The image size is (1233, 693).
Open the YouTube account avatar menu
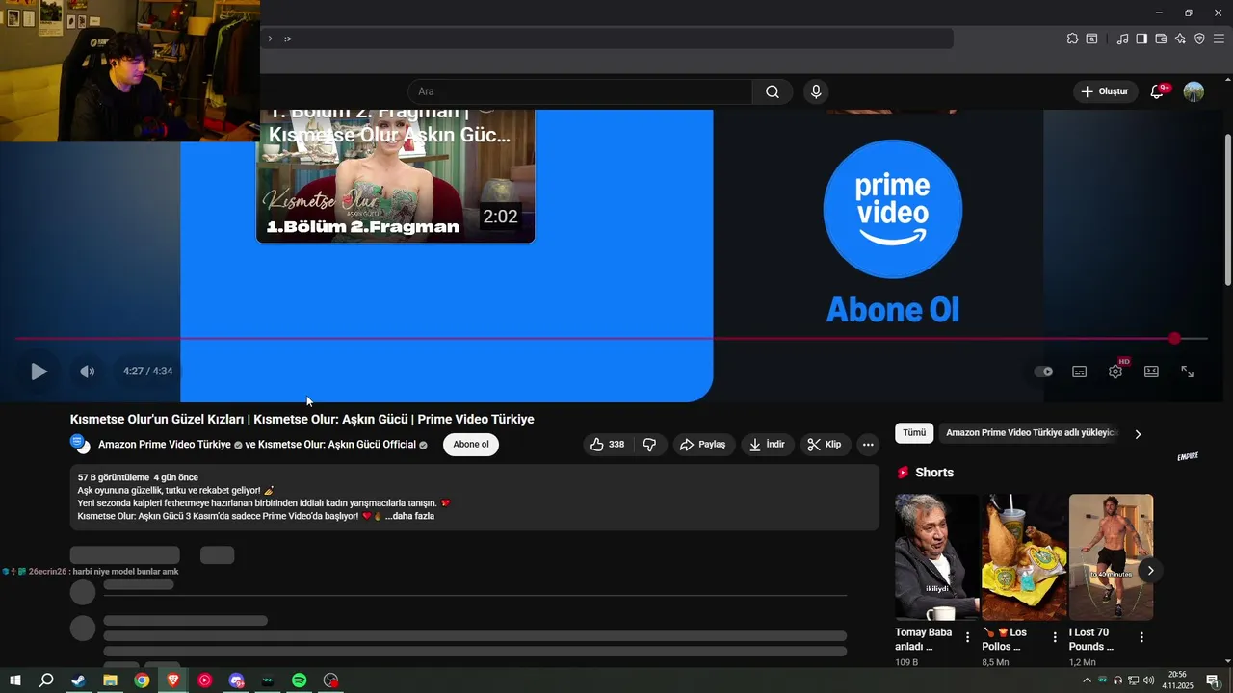1194,91
